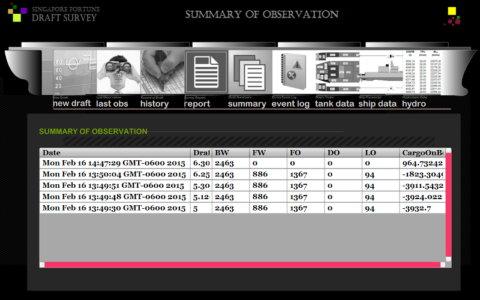This screenshot has height=300, width=480.
Task: Go to the new draft tab label
Action: click(72, 103)
